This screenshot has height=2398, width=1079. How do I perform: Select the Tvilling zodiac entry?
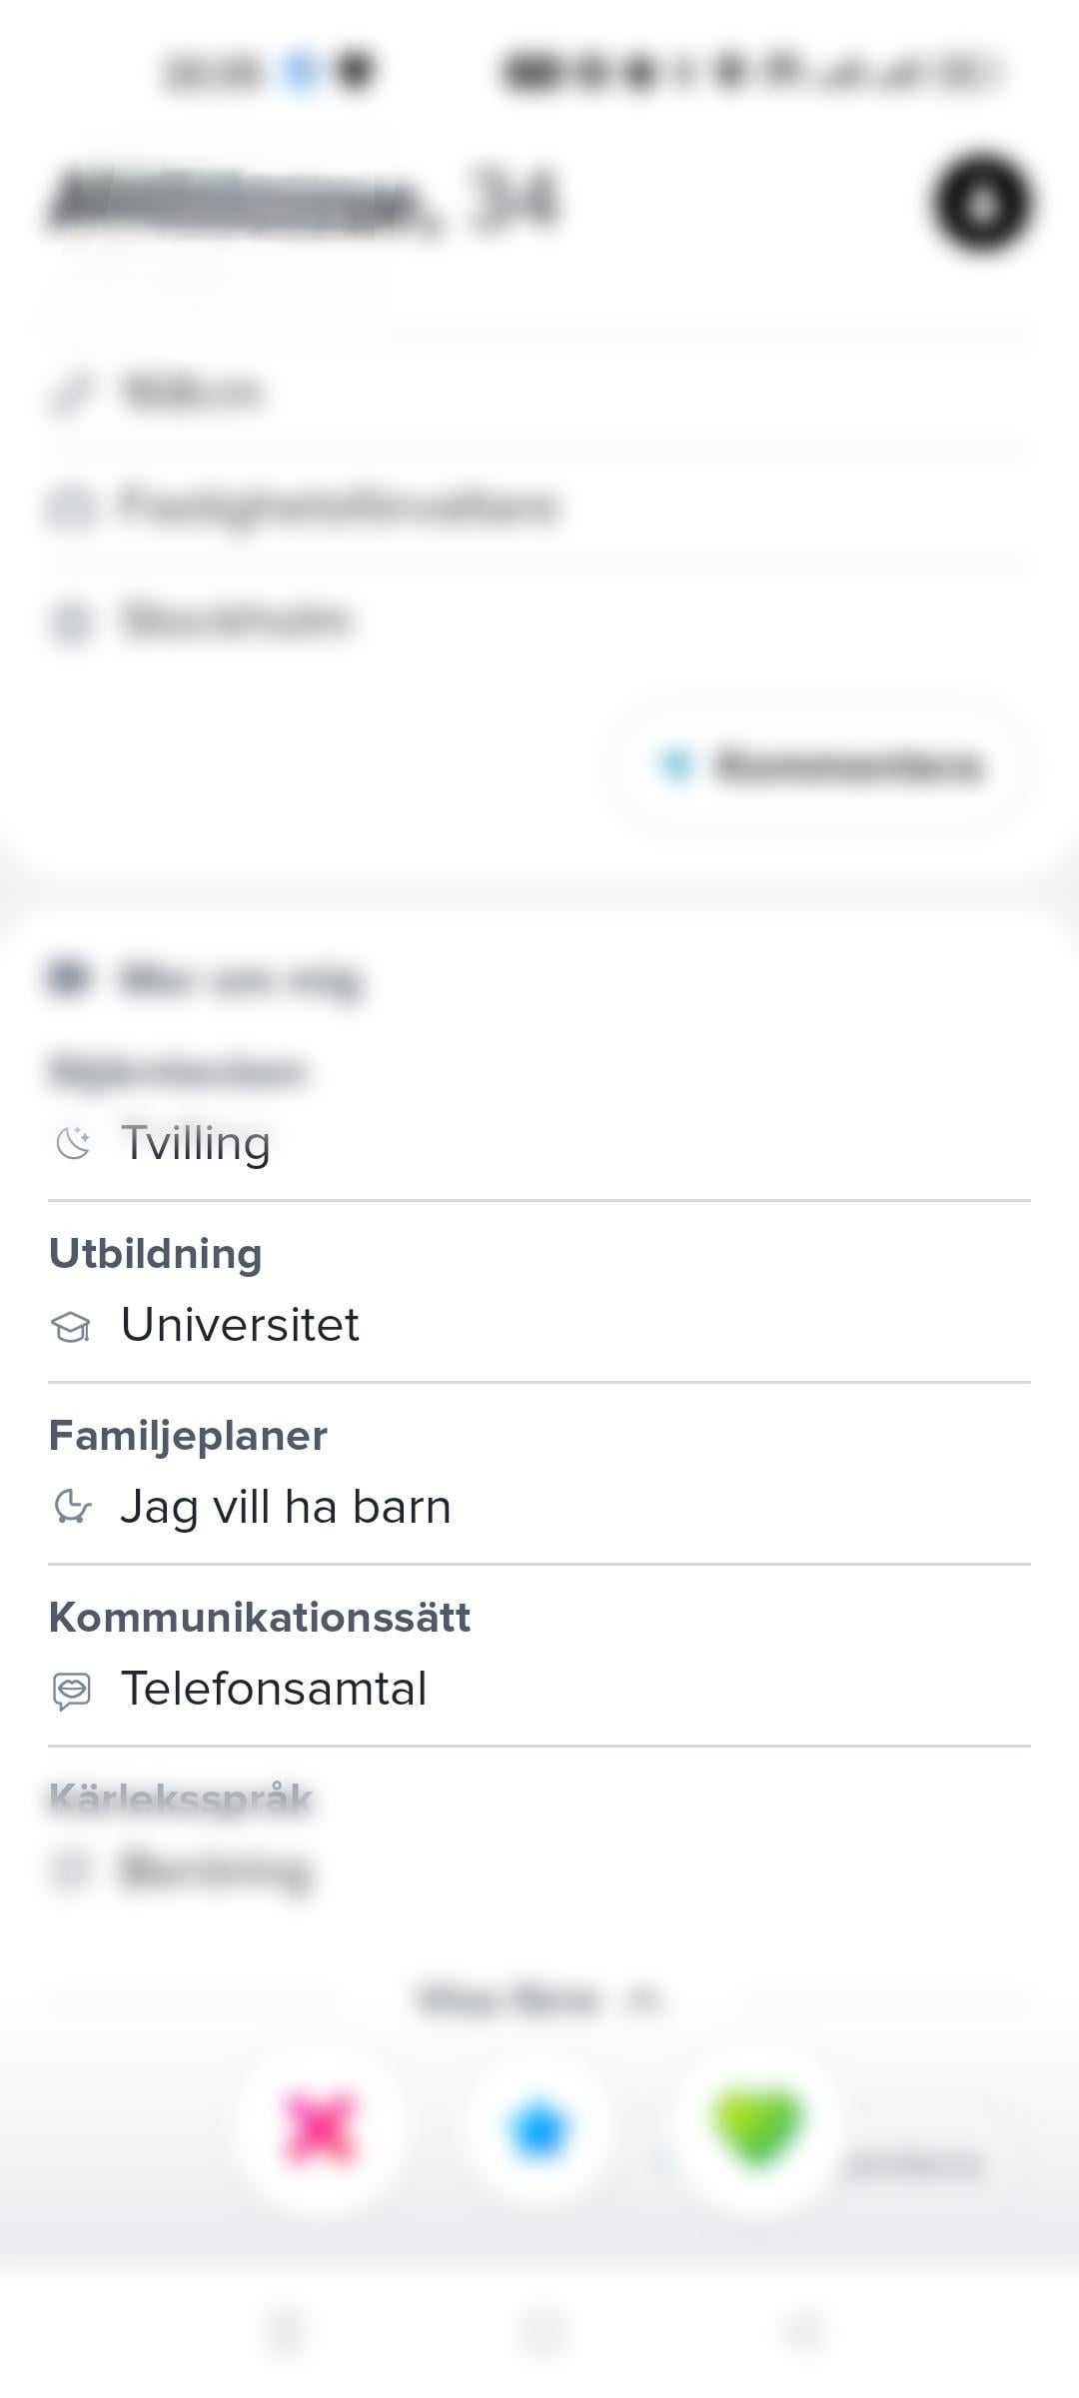(x=196, y=1143)
